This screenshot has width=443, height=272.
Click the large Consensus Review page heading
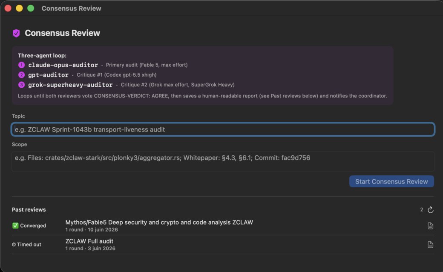click(x=63, y=33)
